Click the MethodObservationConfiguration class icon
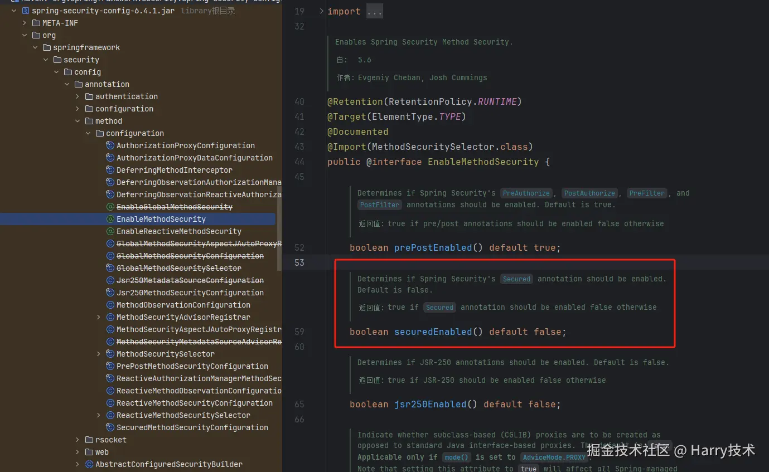This screenshot has width=769, height=472. pos(110,305)
